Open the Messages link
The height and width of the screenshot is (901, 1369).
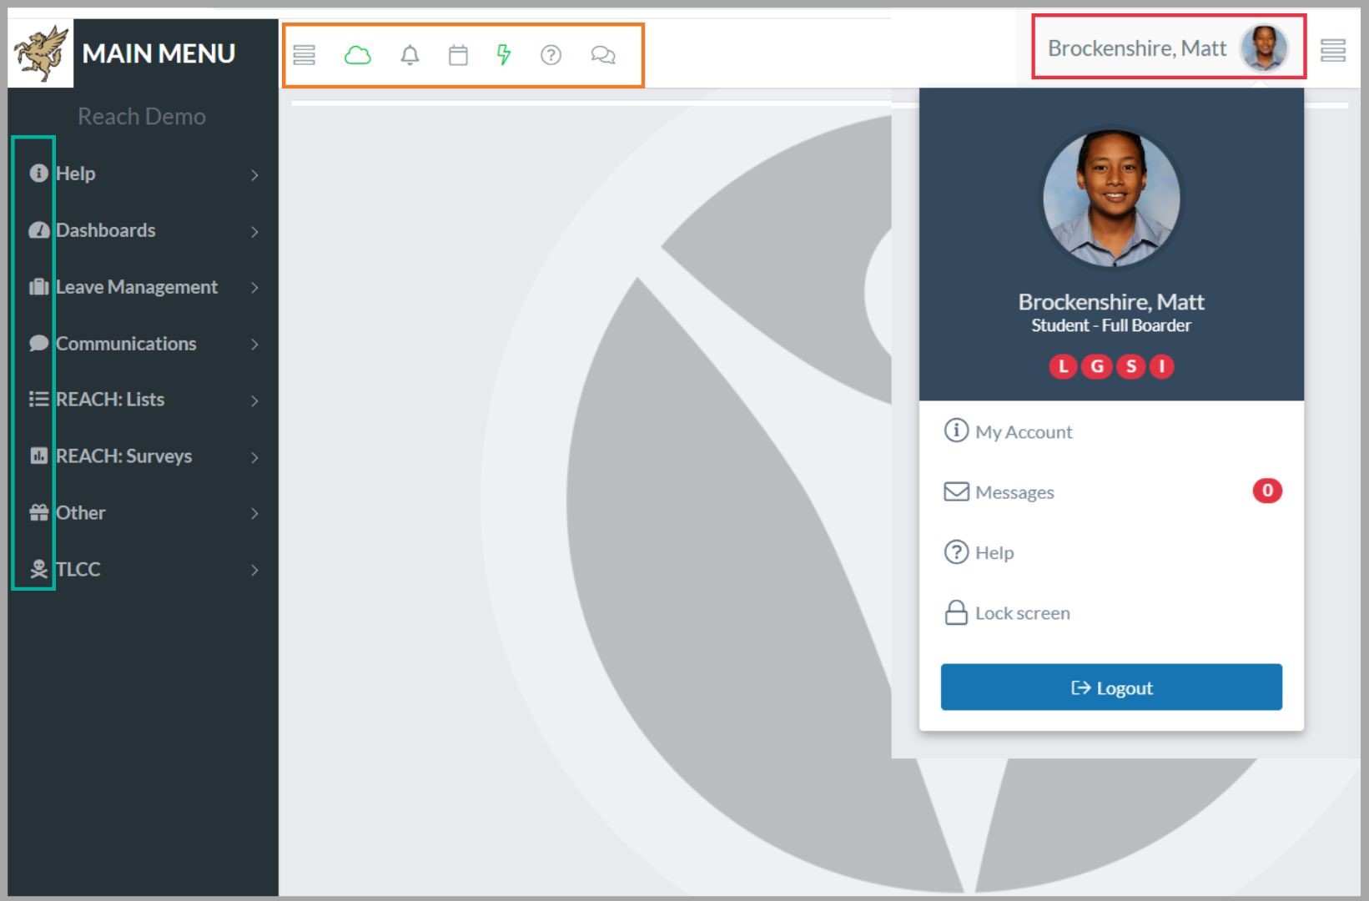(1014, 492)
